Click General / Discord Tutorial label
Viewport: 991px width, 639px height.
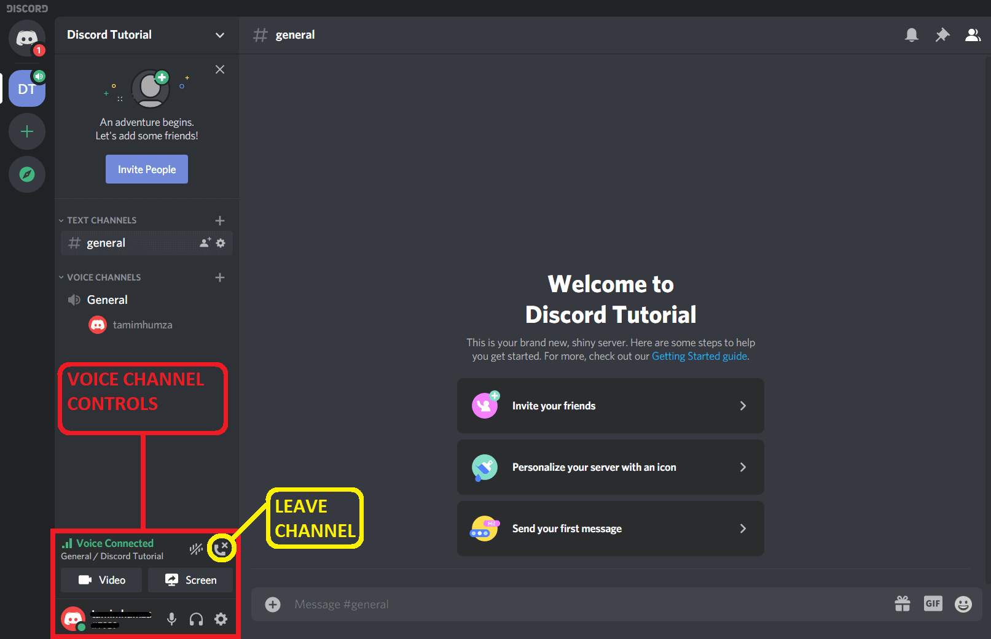coord(112,556)
